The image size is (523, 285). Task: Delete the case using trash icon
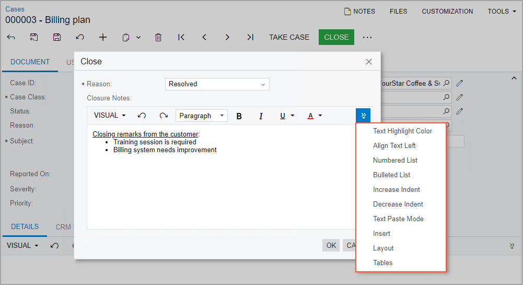tap(158, 37)
